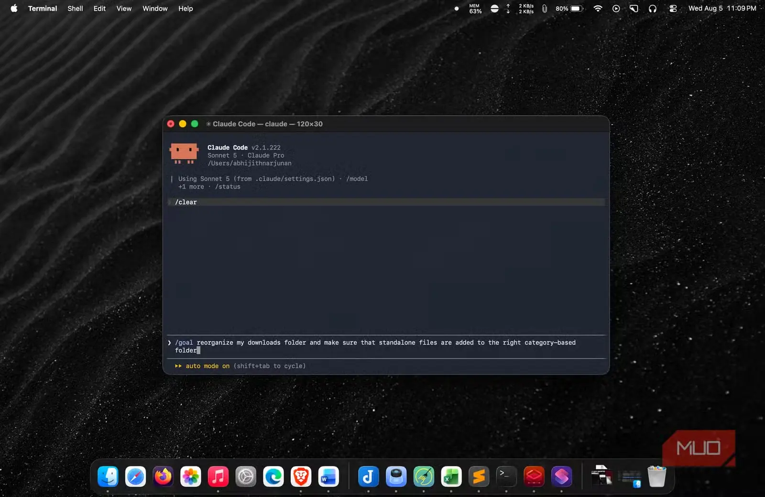Click the /Users/abhijithnarjunan path text

pos(250,163)
